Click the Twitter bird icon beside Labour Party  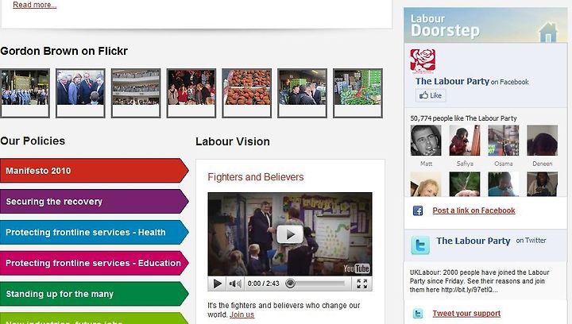420,245
